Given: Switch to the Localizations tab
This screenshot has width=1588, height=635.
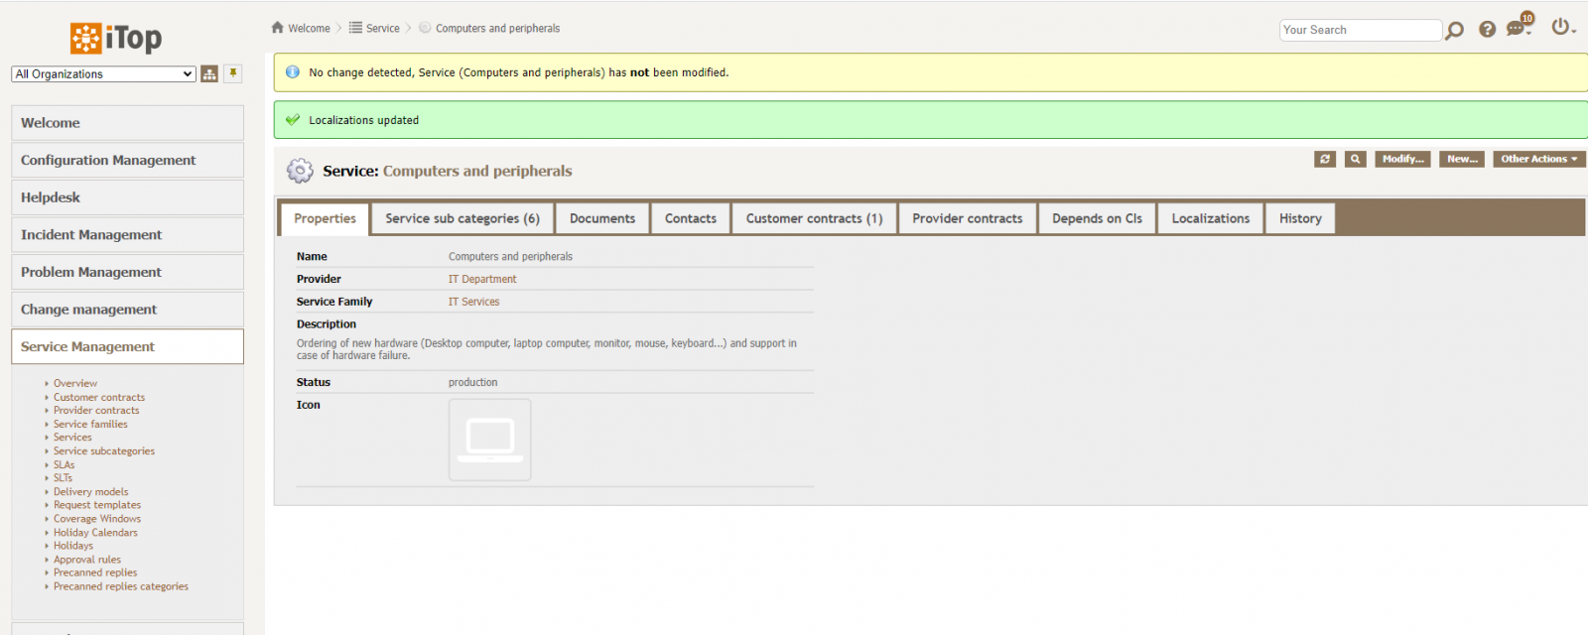Looking at the screenshot, I should 1210,218.
